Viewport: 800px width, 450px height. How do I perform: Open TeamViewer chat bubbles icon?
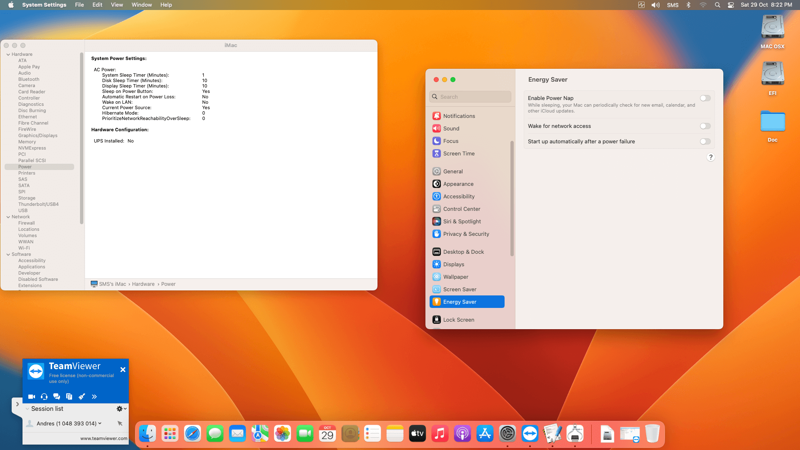click(57, 397)
